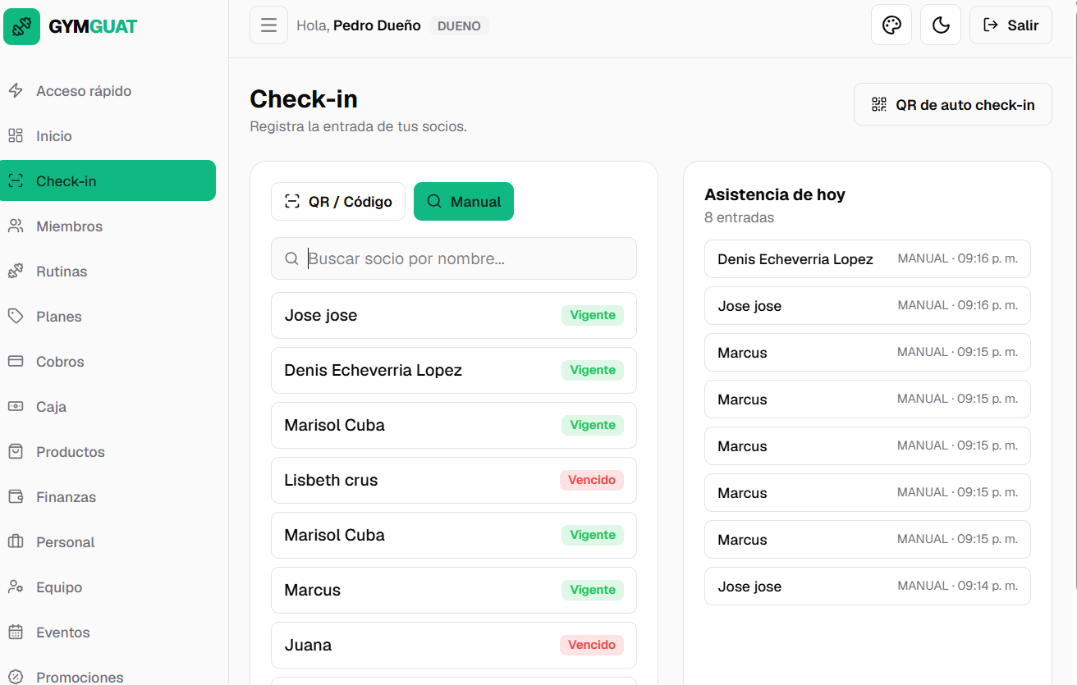Select the QR / Código mode tab
This screenshot has height=685, width=1077.
(x=338, y=202)
